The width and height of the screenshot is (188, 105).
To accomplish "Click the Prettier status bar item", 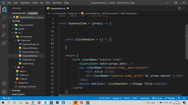I will click(x=170, y=98).
